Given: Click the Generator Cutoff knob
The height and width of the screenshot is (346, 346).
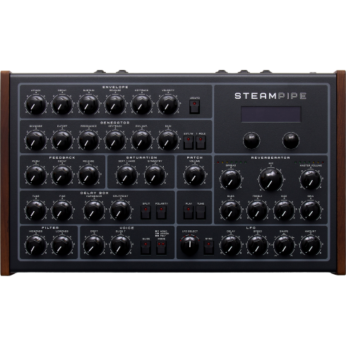Looking at the screenshot, I should pyautogui.click(x=62, y=141).
